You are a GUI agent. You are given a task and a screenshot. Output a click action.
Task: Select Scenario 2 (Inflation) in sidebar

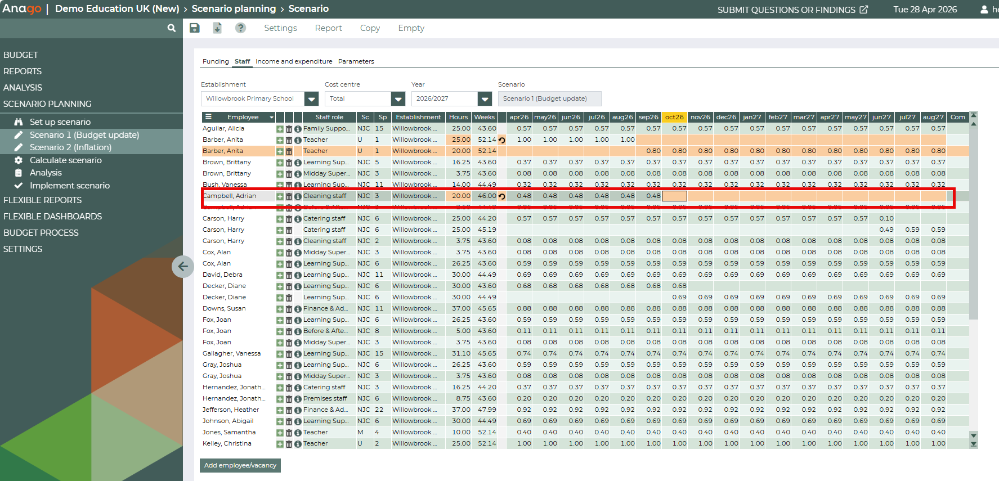point(70,147)
